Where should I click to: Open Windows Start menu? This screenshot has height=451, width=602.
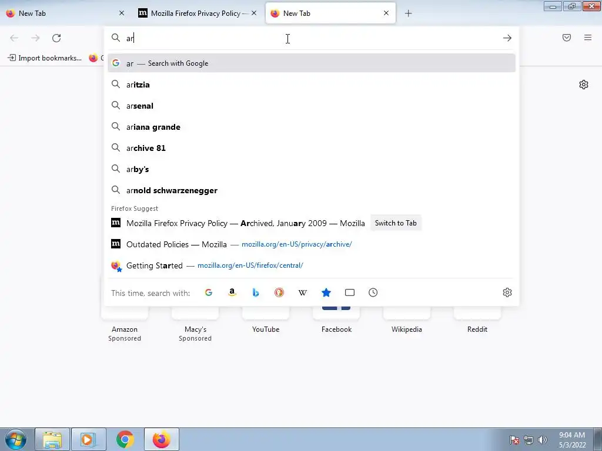pyautogui.click(x=16, y=439)
